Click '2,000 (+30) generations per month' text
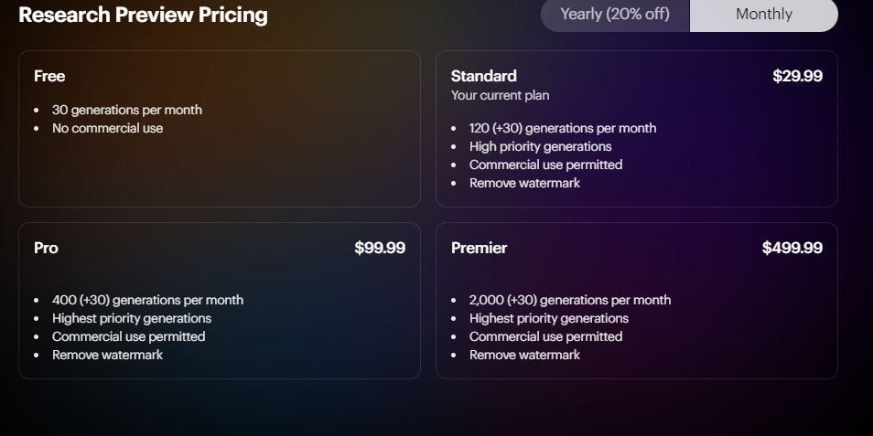 pyautogui.click(x=569, y=301)
